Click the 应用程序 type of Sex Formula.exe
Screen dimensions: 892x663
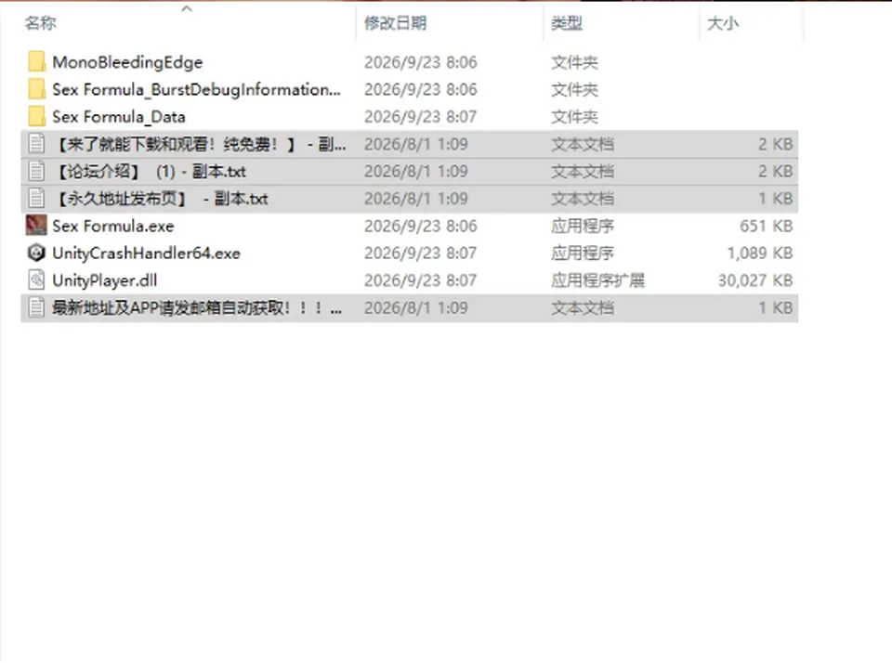(583, 226)
